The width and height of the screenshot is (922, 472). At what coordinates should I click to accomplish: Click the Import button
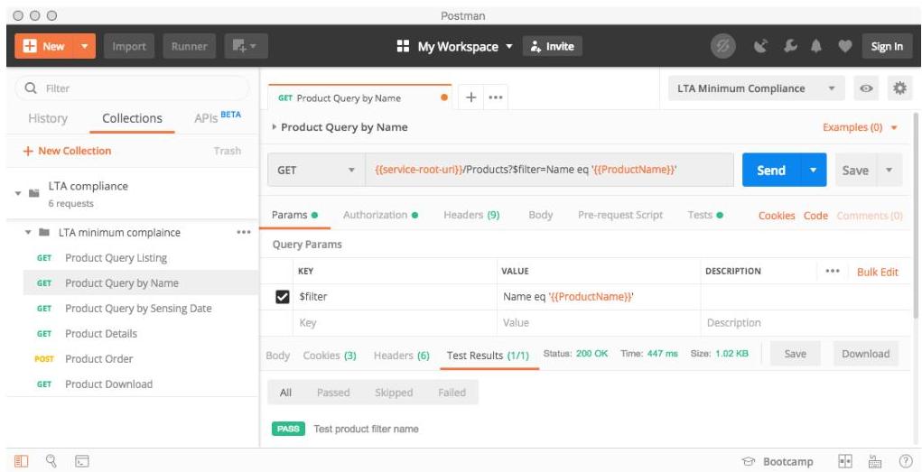[129, 46]
